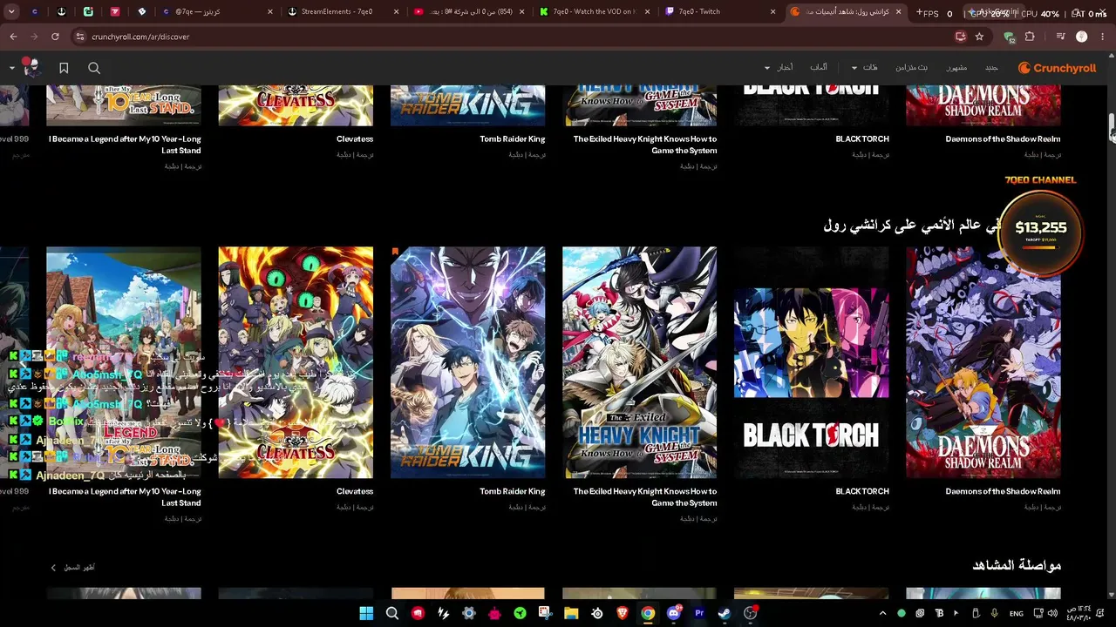Open Steam from the taskbar
1116x627 pixels.
725,613
